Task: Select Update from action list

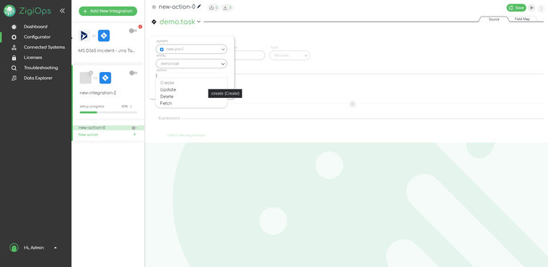Action: 168,90
